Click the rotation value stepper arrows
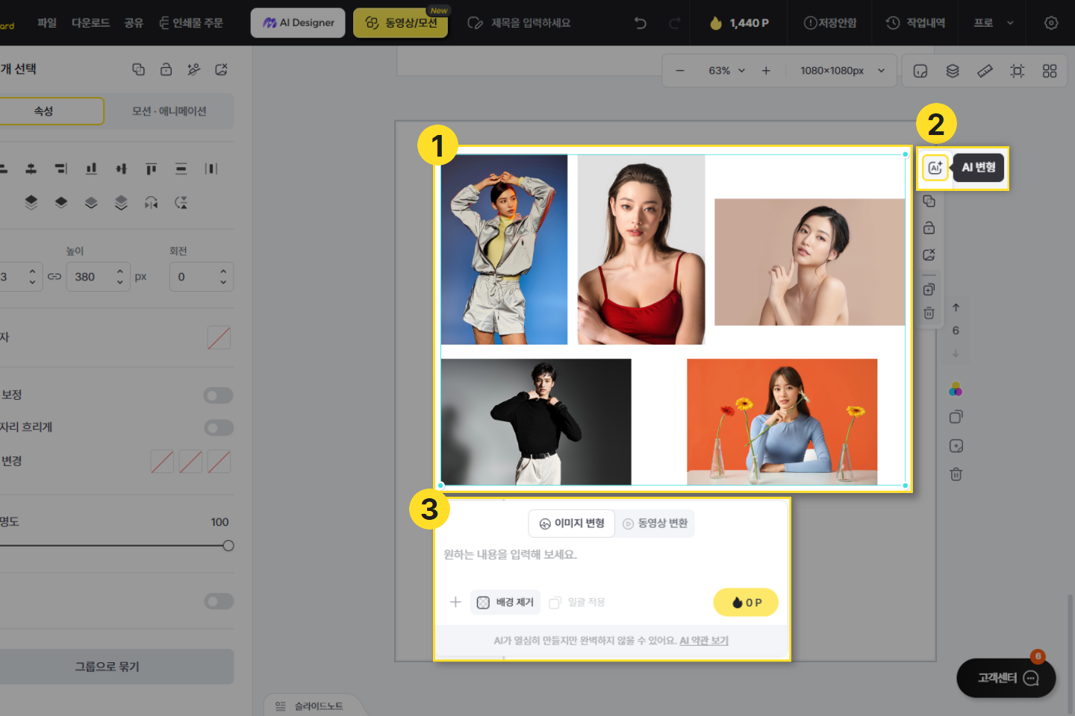The image size is (1075, 716). pyautogui.click(x=223, y=277)
